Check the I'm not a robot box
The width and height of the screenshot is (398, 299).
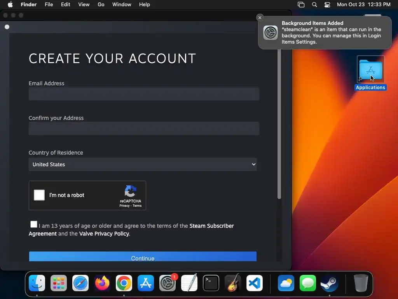39,195
